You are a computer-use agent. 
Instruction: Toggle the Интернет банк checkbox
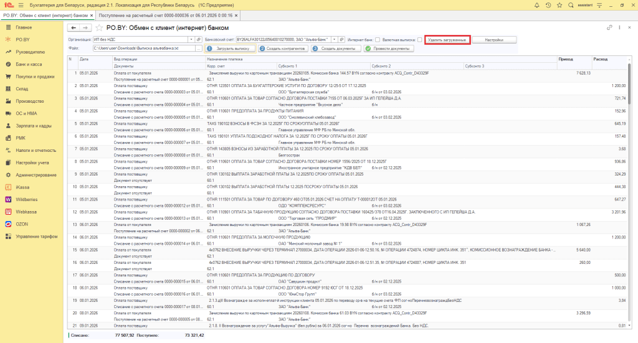point(378,40)
